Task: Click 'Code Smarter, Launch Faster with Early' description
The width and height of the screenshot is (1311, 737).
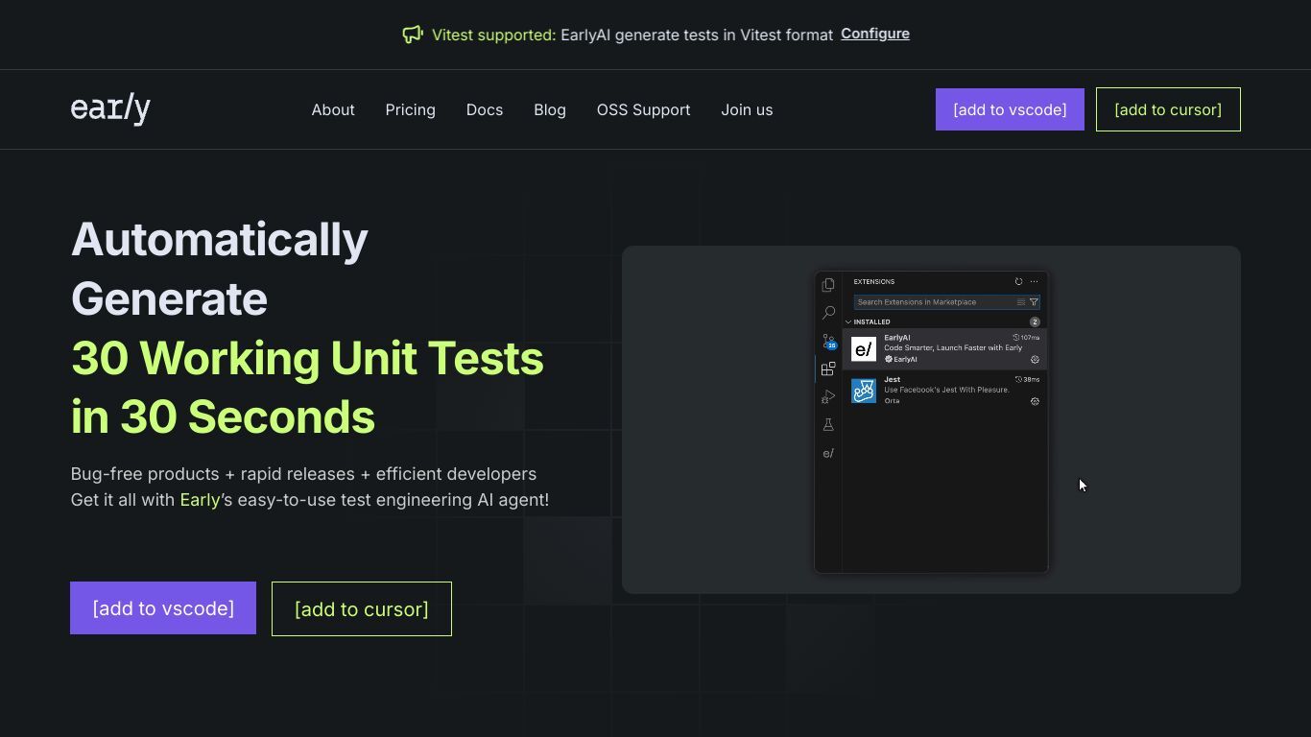Action: (x=953, y=348)
